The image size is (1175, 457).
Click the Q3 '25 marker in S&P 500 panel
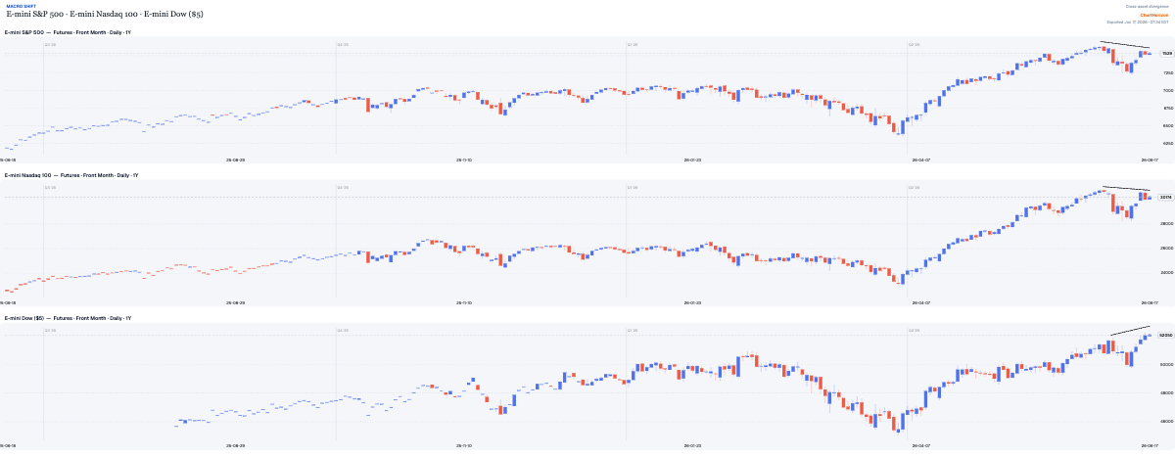click(x=50, y=44)
